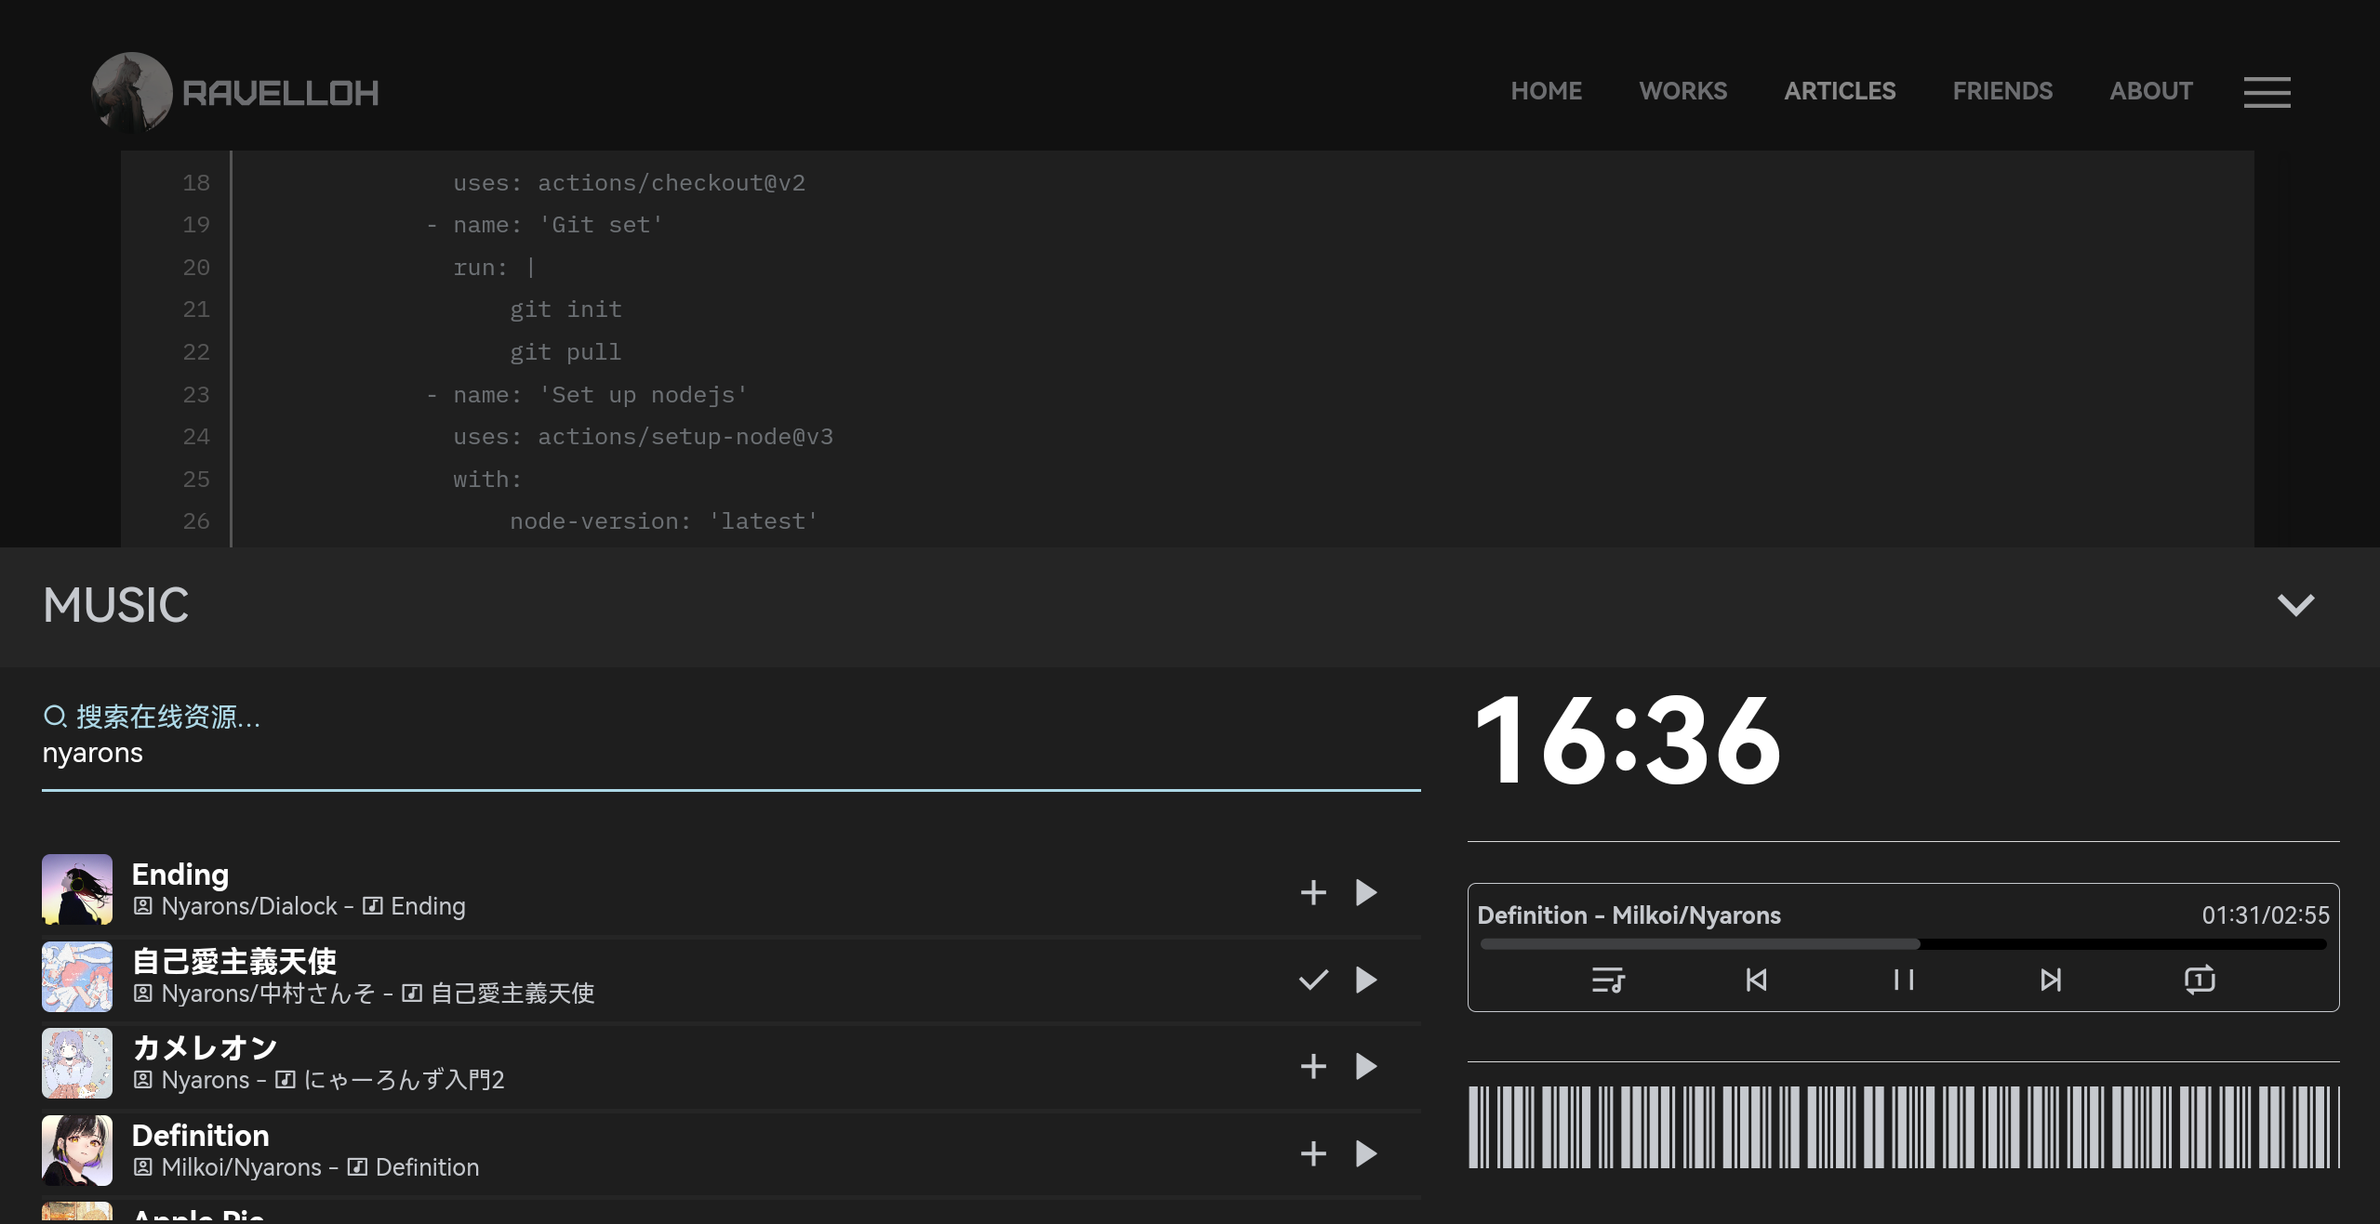The image size is (2380, 1224).
Task: Skip to the previous track
Action: pyautogui.click(x=1756, y=980)
